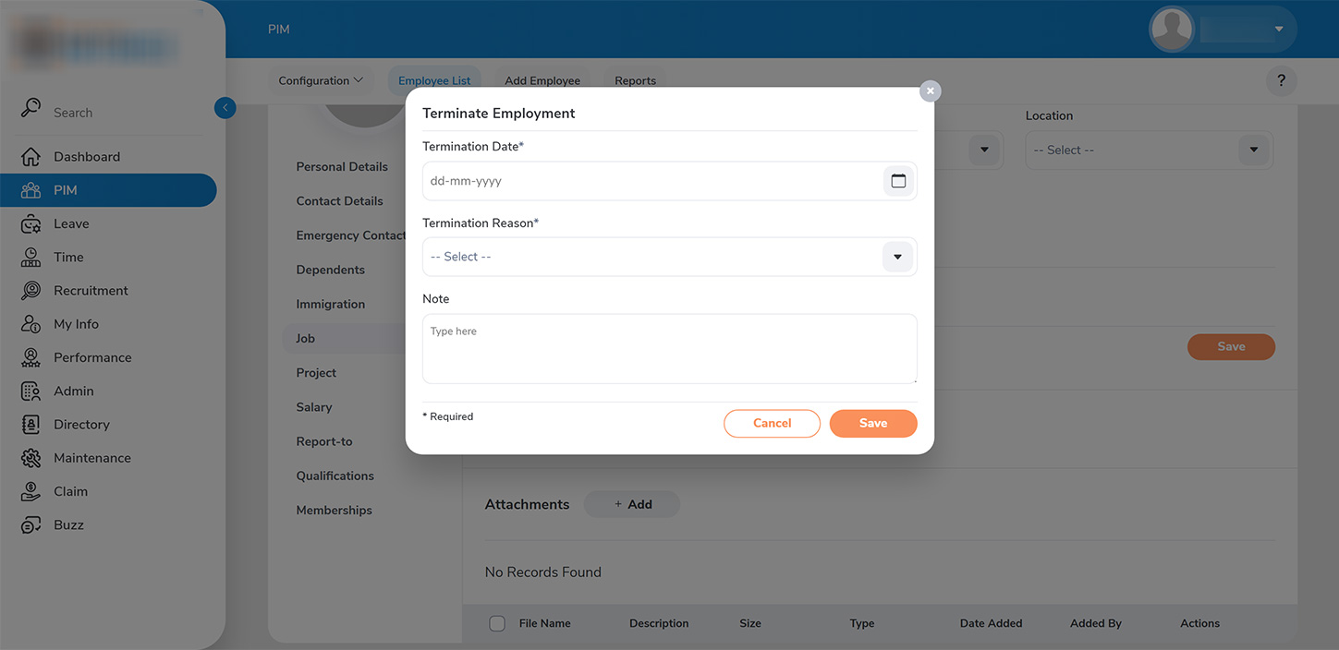The width and height of the screenshot is (1339, 650).
Task: Click Cancel in the termination dialog
Action: [x=772, y=423]
